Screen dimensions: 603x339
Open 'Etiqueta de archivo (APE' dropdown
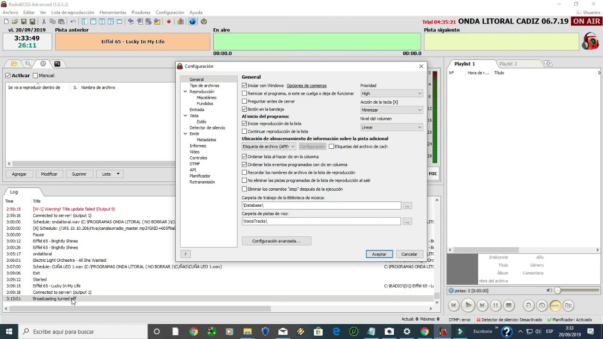(x=269, y=146)
